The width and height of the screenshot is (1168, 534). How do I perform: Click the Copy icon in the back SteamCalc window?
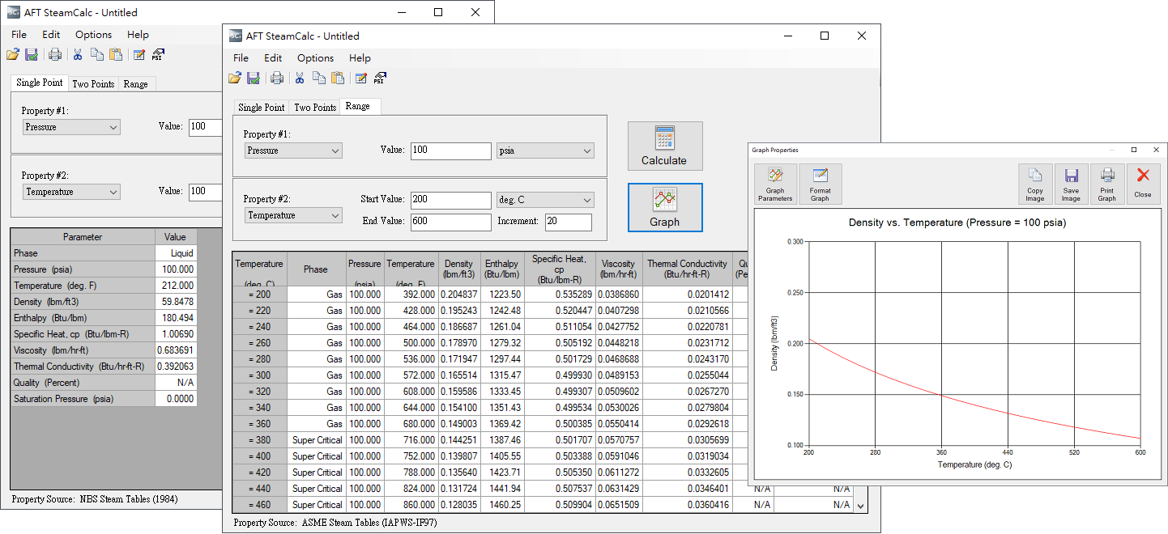(97, 54)
